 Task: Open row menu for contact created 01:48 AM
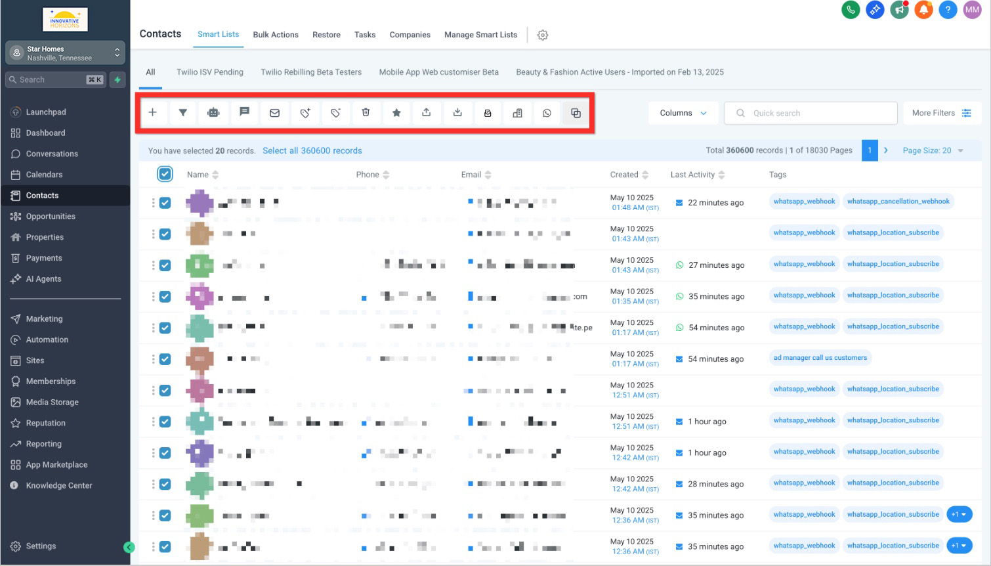click(x=154, y=203)
